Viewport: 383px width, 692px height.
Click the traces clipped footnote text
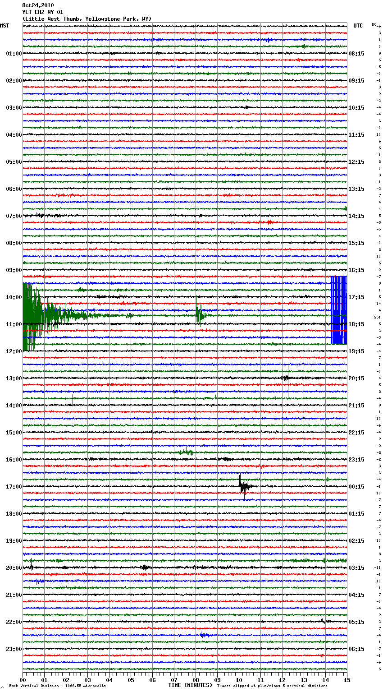272,686
